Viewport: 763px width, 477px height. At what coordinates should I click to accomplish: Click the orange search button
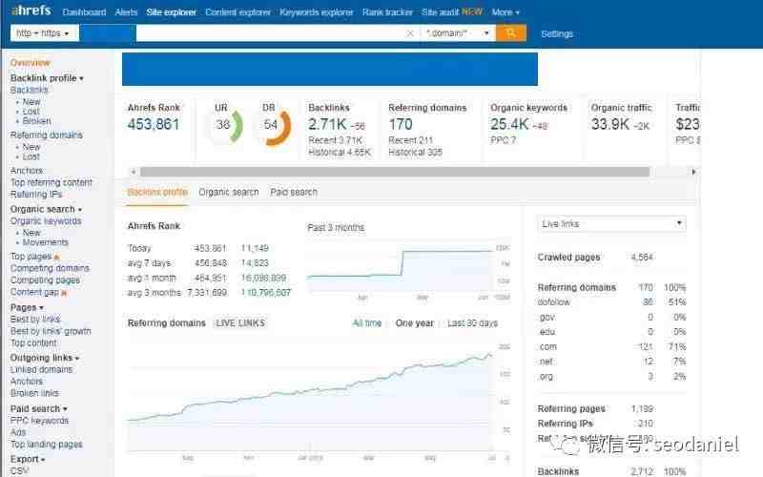point(510,33)
